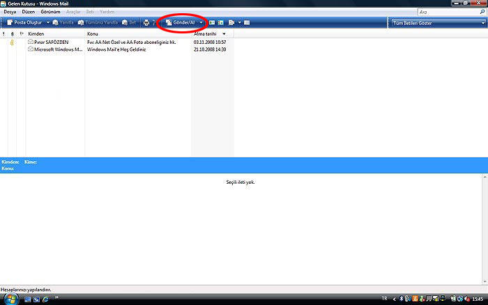The height and width of the screenshot is (305, 488).
Task: Show hidden tray icons arrow
Action: click(x=395, y=299)
